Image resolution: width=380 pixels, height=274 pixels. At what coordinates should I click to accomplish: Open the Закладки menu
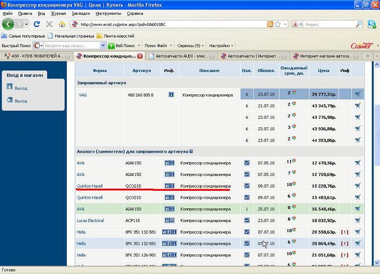pos(81,14)
